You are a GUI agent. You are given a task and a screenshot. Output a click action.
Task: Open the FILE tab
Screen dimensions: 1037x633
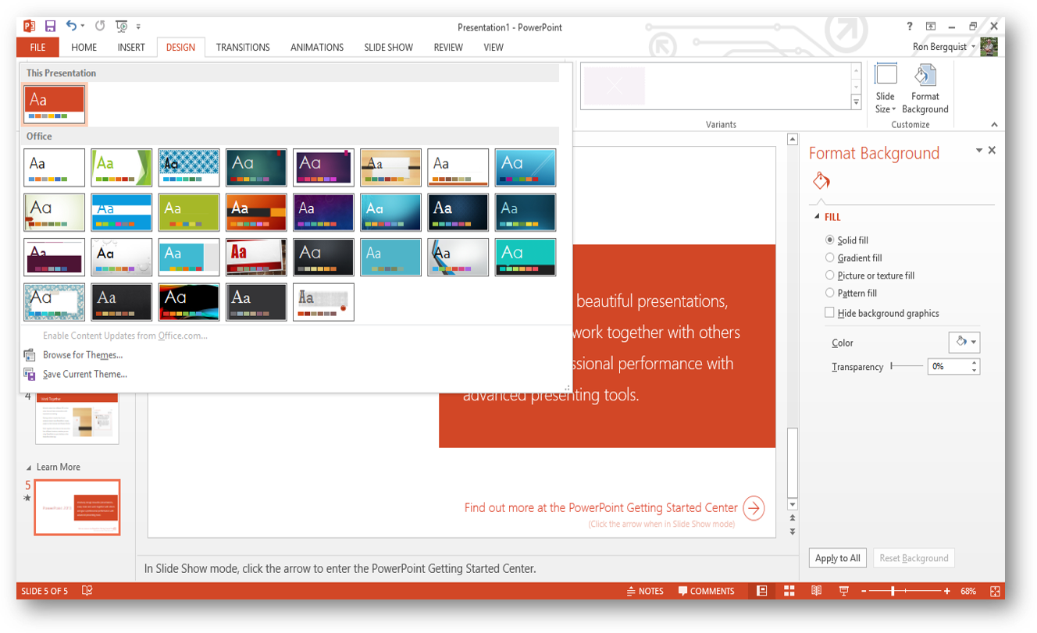(37, 48)
